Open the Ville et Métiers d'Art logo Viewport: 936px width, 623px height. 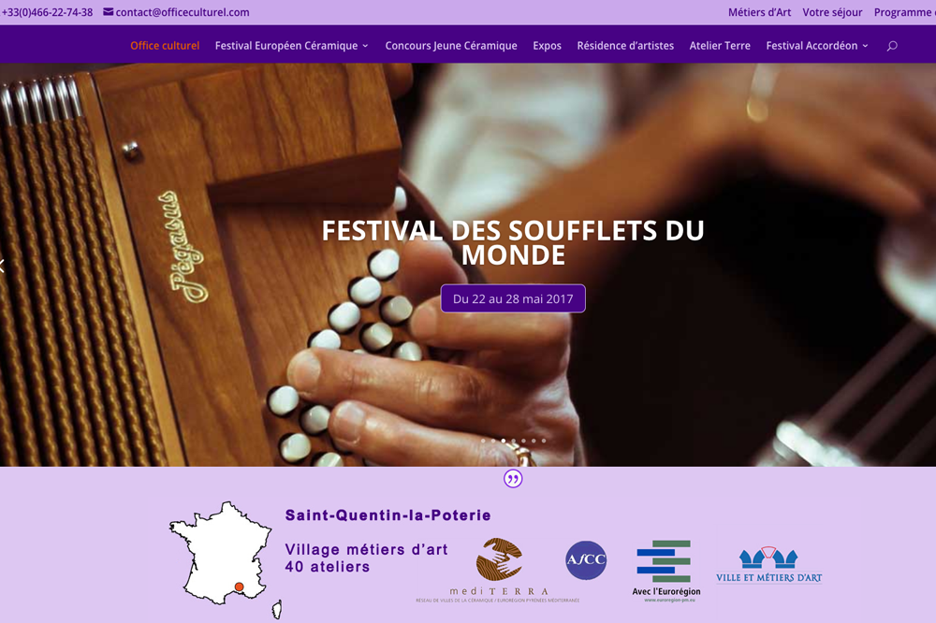[768, 564]
